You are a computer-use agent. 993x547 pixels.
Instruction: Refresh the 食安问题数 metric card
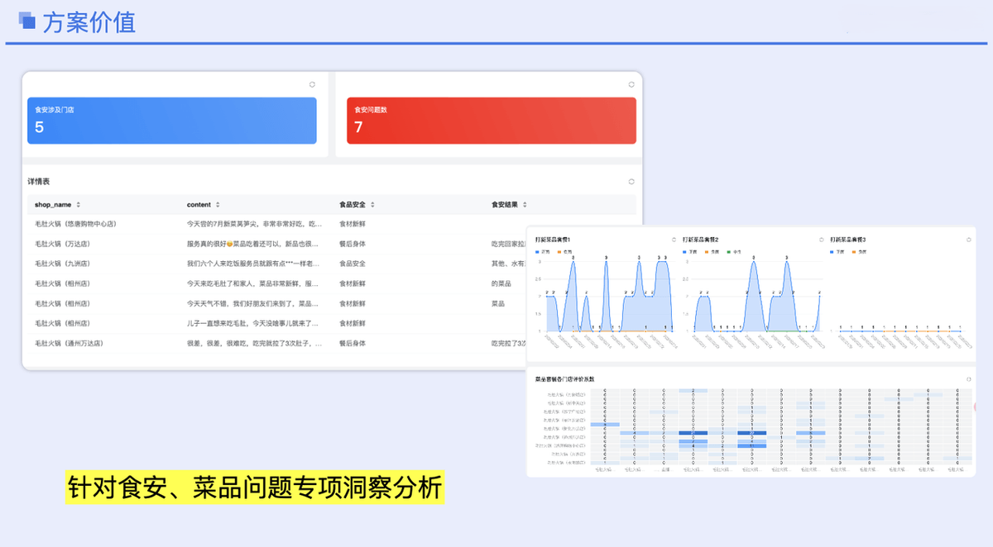coord(631,84)
